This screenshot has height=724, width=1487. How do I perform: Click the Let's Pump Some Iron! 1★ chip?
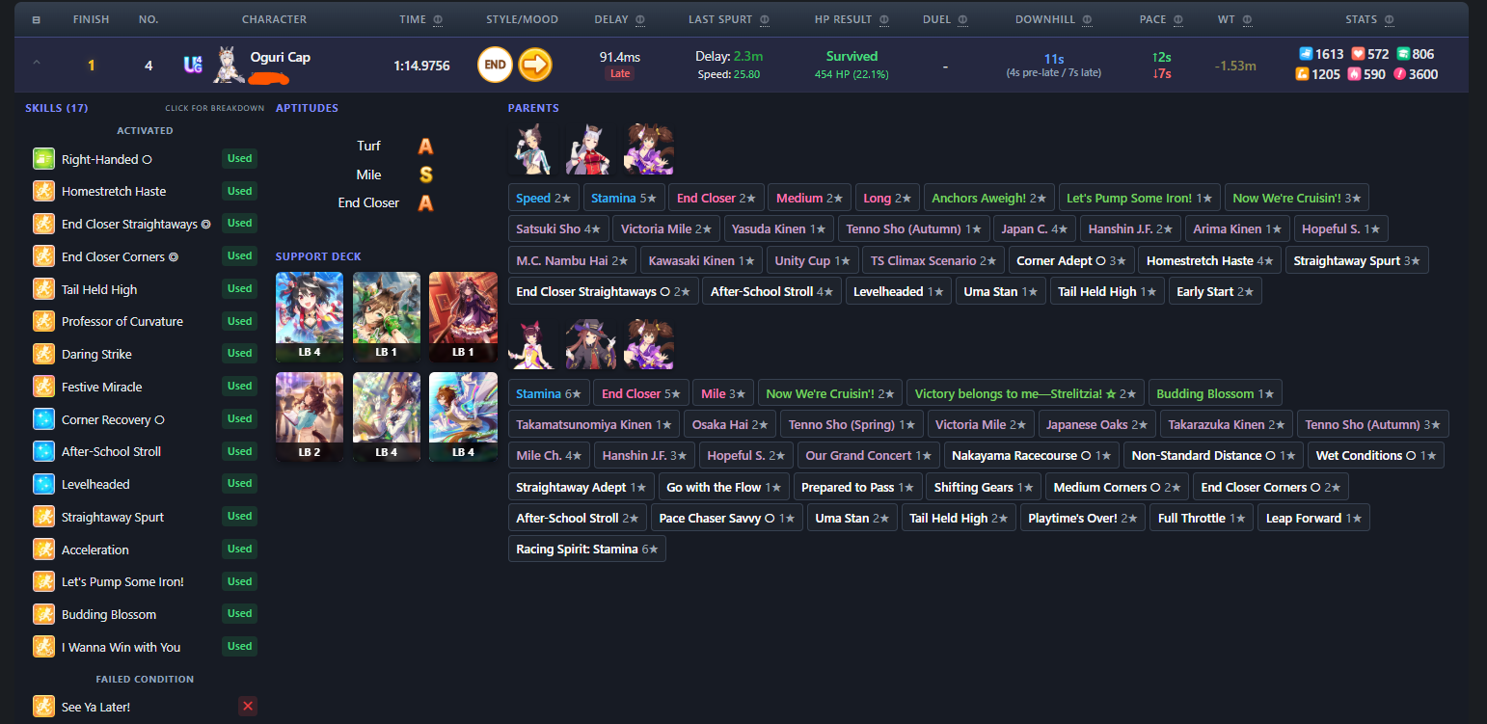[x=1139, y=198]
